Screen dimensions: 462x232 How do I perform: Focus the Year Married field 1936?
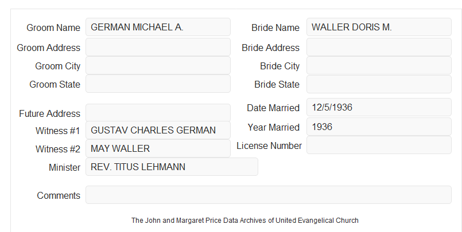tap(379, 127)
